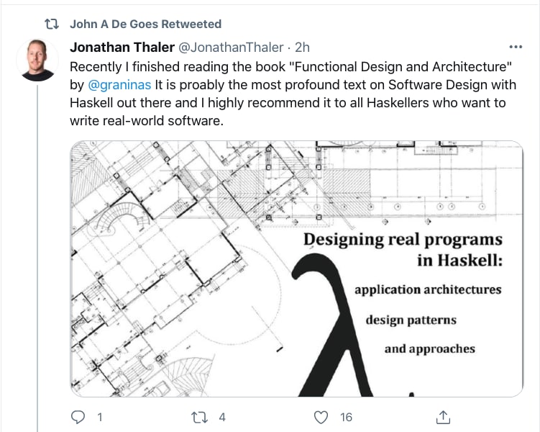Open the three-dot more options menu
Image resolution: width=540 pixels, height=432 pixels.
click(516, 47)
